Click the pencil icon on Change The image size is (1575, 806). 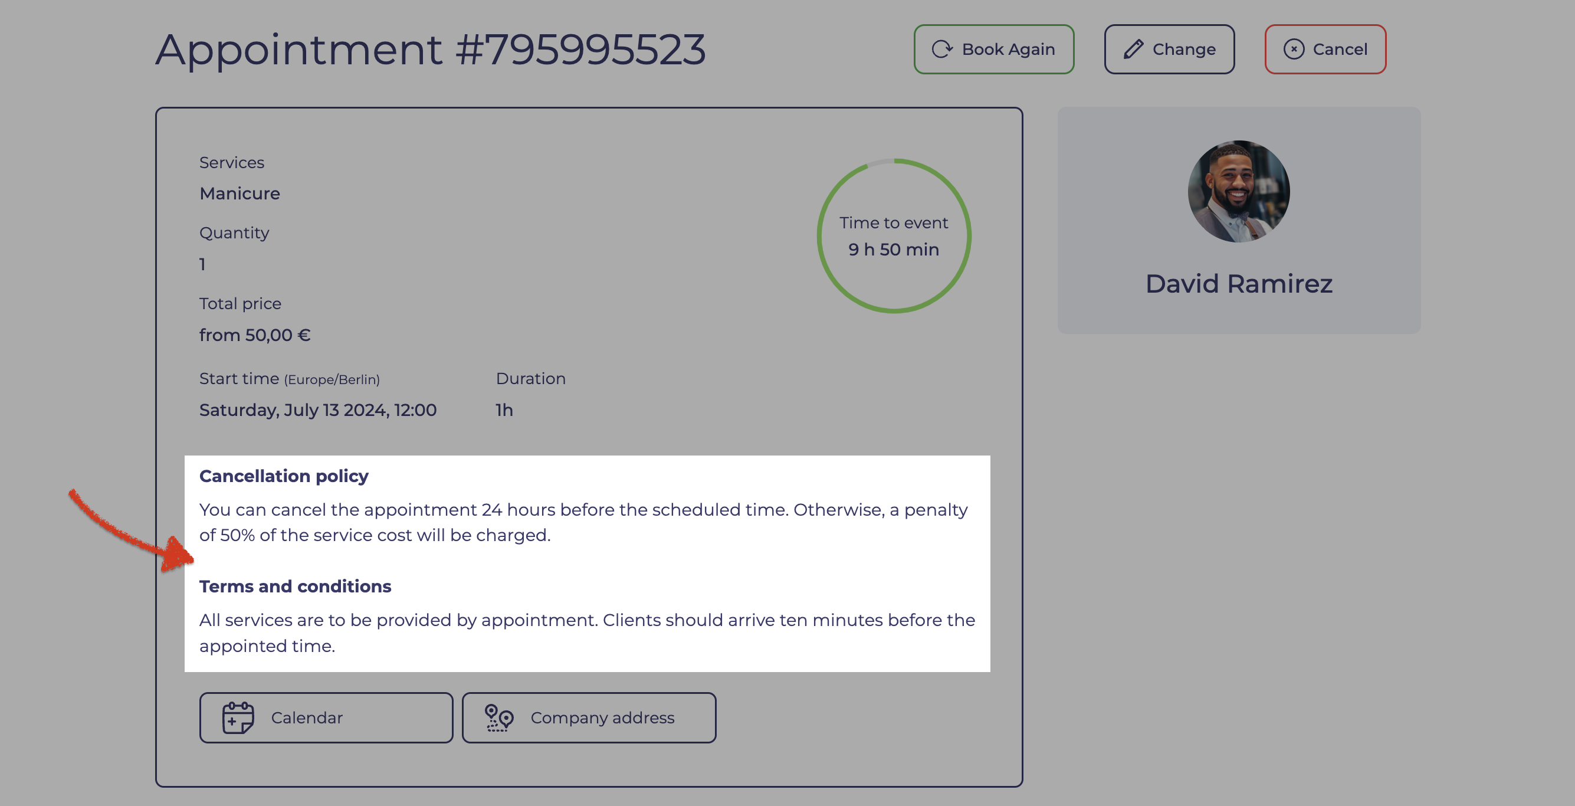pos(1133,50)
